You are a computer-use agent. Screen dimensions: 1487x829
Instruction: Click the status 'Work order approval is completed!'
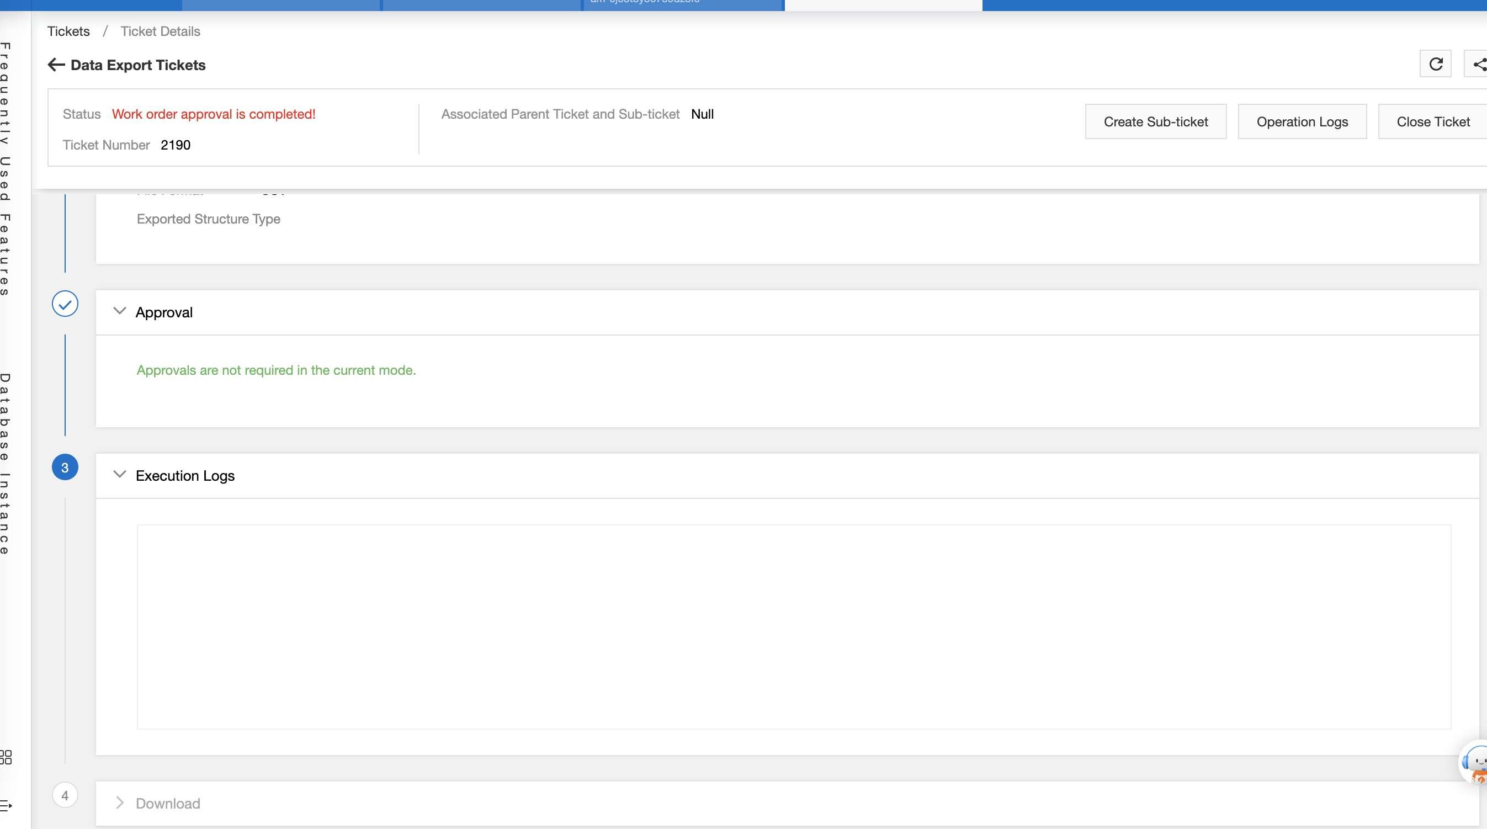[x=214, y=114]
